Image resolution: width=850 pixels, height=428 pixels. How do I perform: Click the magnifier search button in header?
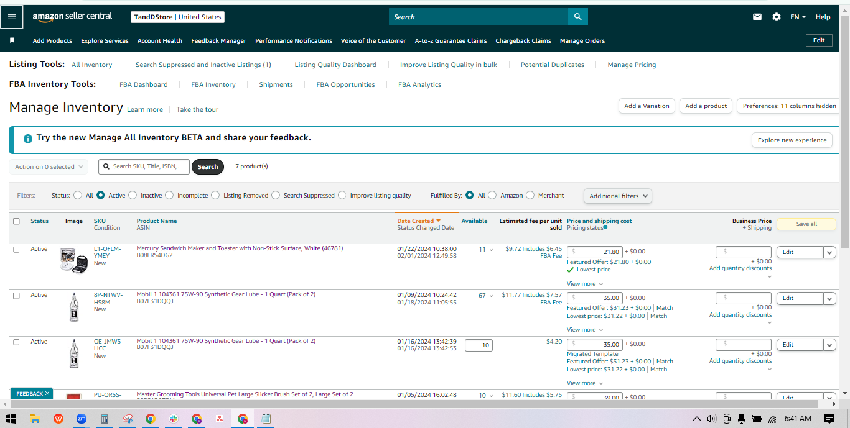(577, 17)
